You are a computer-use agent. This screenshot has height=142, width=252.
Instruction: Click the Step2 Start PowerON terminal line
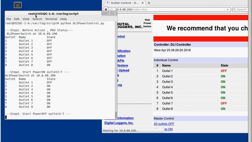click(37, 72)
